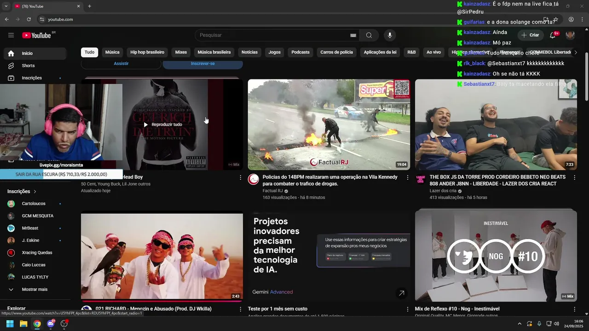589x331 pixels.
Task: Open Inscrições in the sidebar
Action: tap(35, 78)
